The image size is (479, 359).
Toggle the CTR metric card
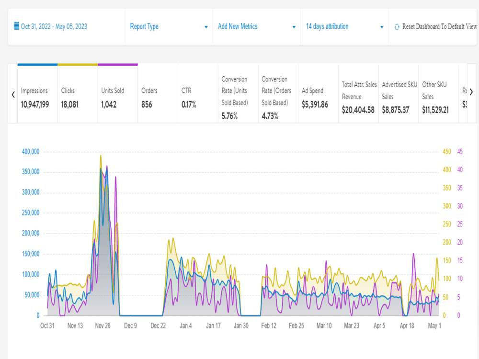click(198, 93)
